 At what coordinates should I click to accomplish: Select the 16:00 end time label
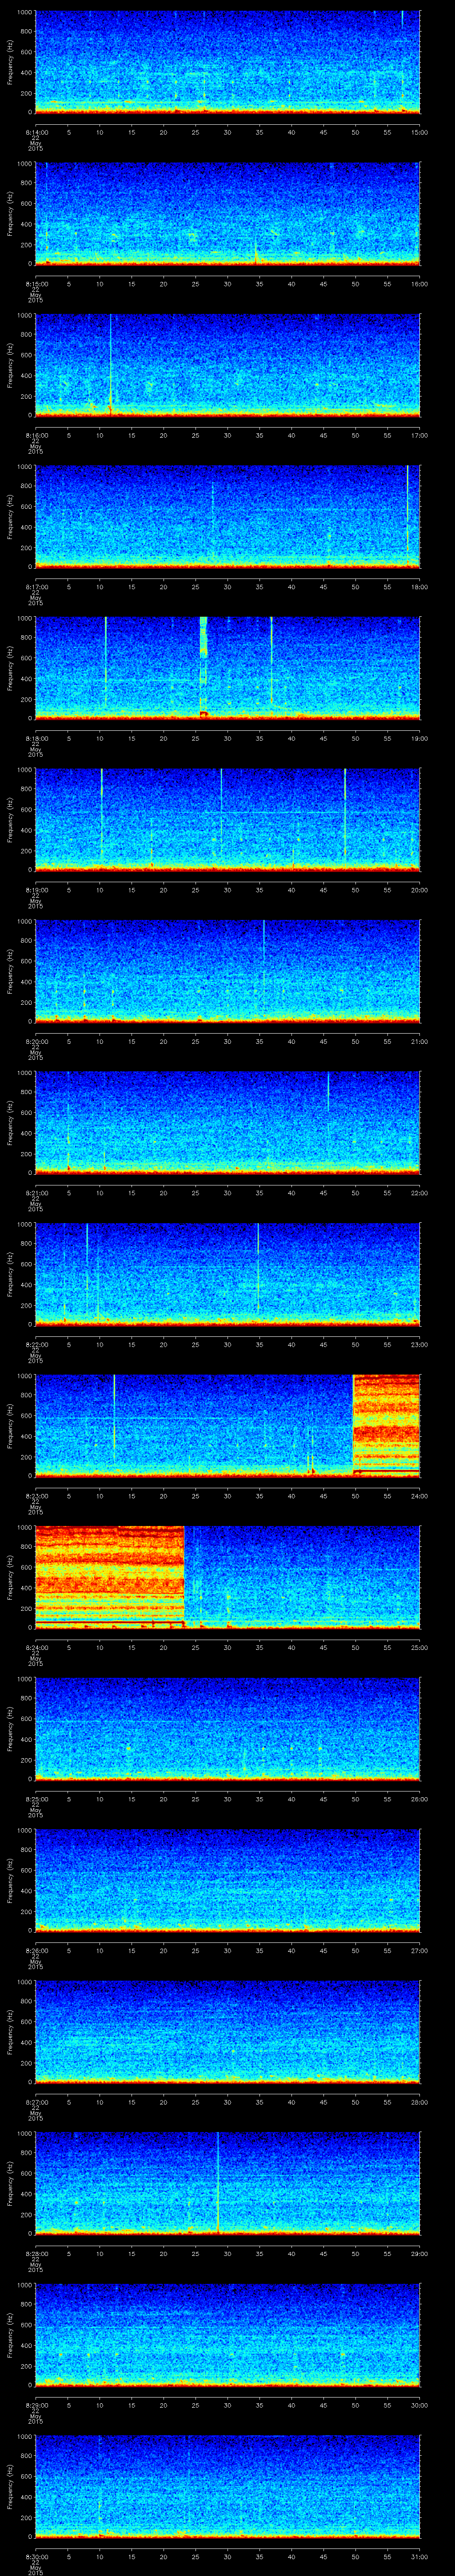[419, 284]
